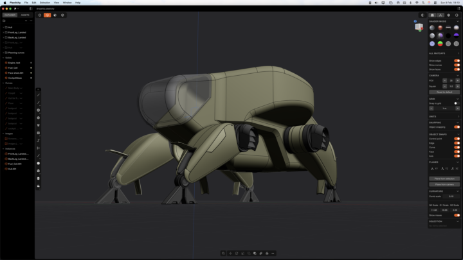Screen dimensions: 463x260
Task: Toggle Control point snap switch
Action: pyautogui.click(x=457, y=139)
